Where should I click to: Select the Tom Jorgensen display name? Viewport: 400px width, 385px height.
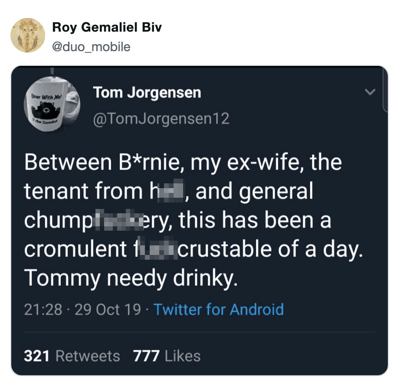click(147, 92)
